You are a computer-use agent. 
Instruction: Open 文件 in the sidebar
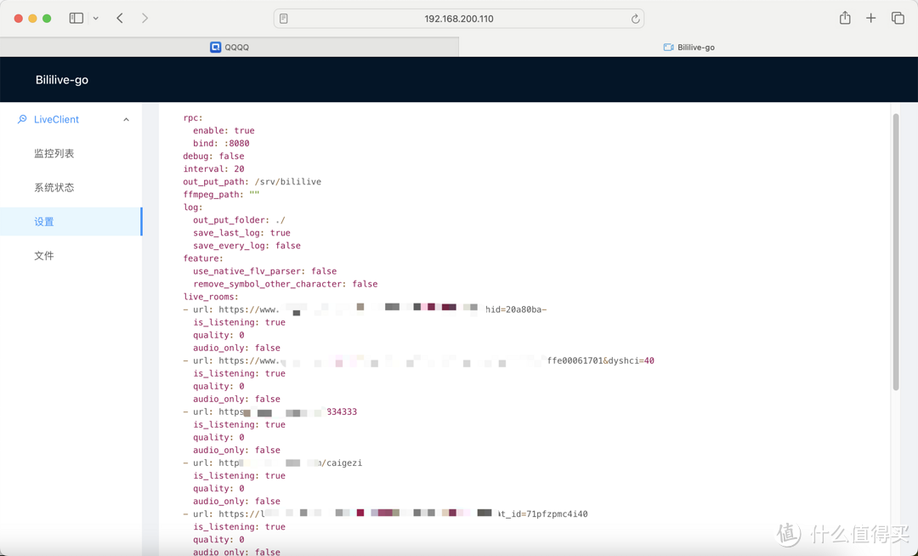[x=44, y=256]
